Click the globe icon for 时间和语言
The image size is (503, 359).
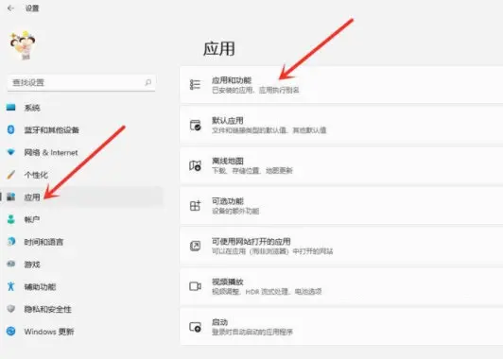pos(11,242)
